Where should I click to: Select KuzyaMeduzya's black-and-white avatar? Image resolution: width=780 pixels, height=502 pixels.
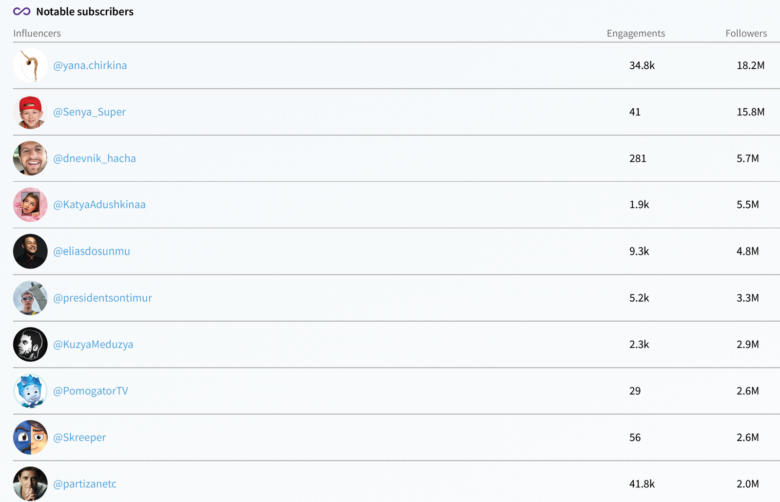[x=30, y=345]
